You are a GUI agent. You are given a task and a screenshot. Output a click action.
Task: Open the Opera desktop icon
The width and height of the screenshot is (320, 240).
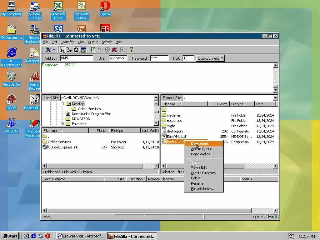pos(105,8)
